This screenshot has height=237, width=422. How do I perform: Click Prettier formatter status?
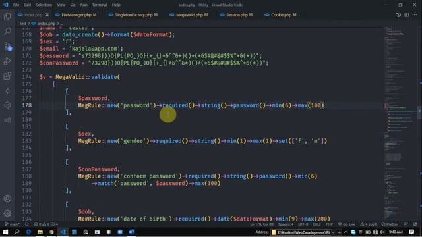[x=390, y=224]
